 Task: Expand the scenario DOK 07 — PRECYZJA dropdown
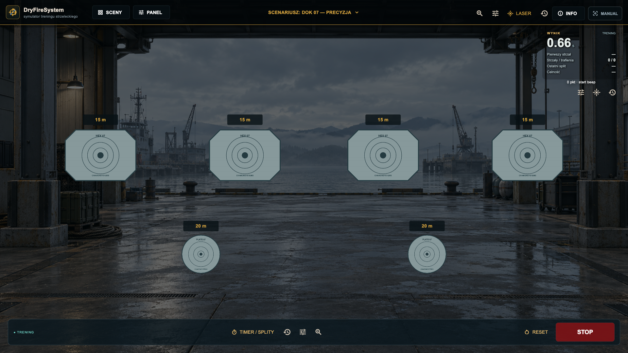[x=313, y=12]
